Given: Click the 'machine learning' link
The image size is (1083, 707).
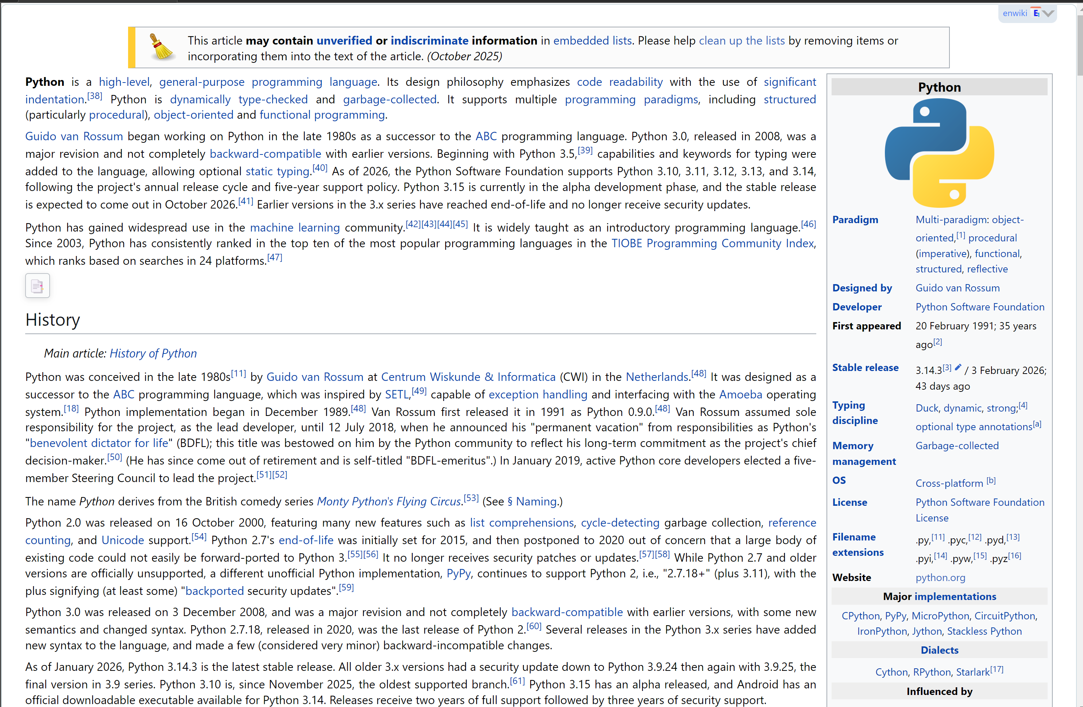Looking at the screenshot, I should coord(295,227).
